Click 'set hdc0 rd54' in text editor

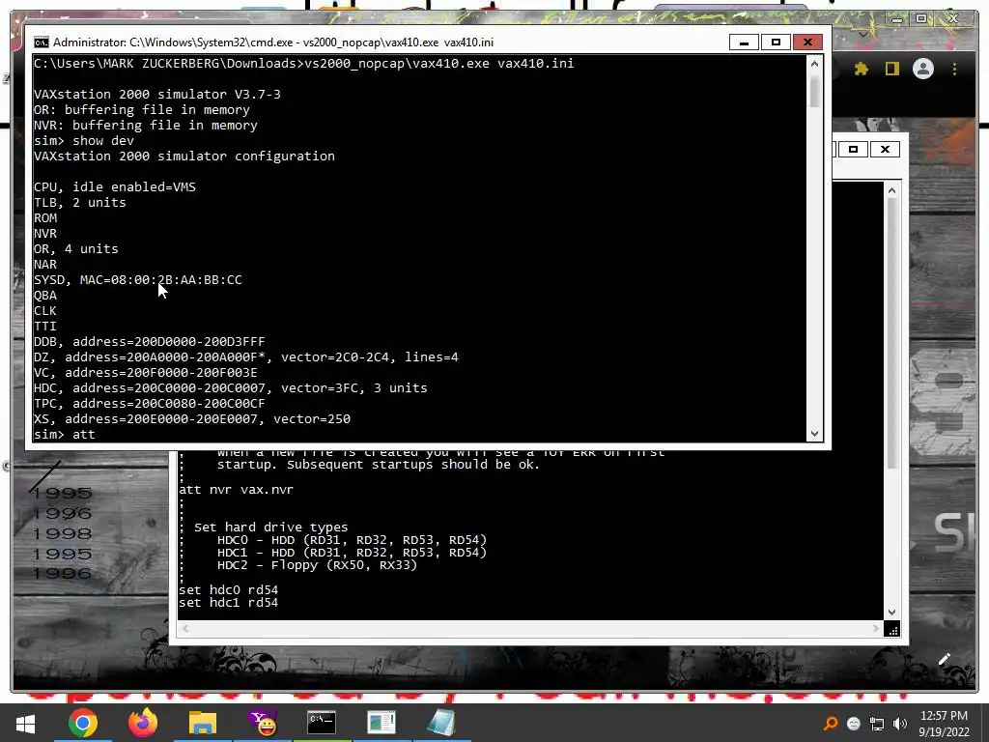[228, 590]
